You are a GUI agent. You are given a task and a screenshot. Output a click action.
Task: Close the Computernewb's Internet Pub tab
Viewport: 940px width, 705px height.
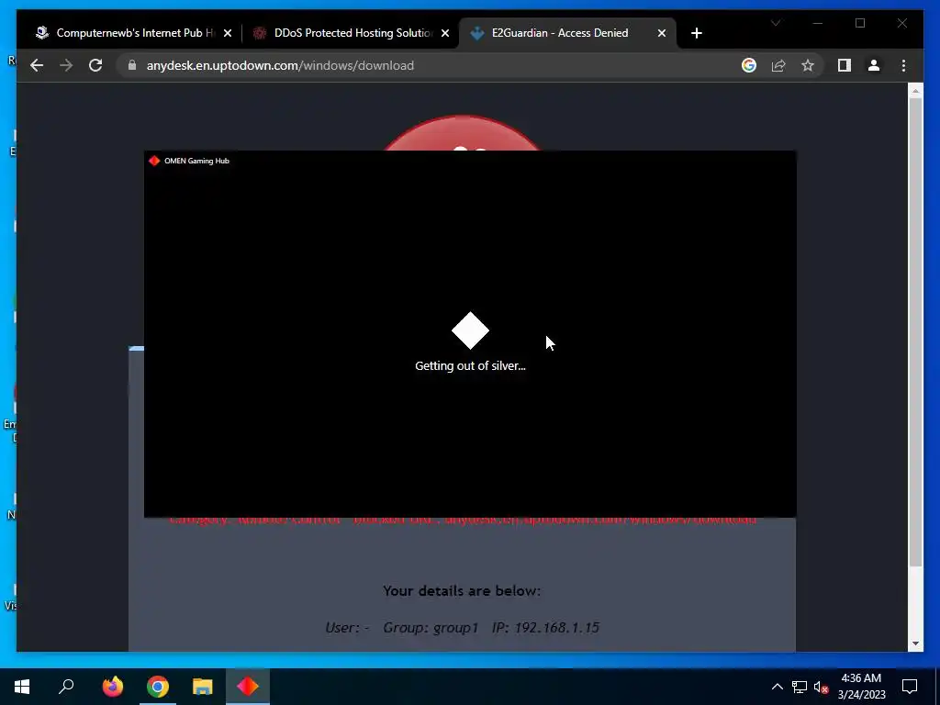228,33
